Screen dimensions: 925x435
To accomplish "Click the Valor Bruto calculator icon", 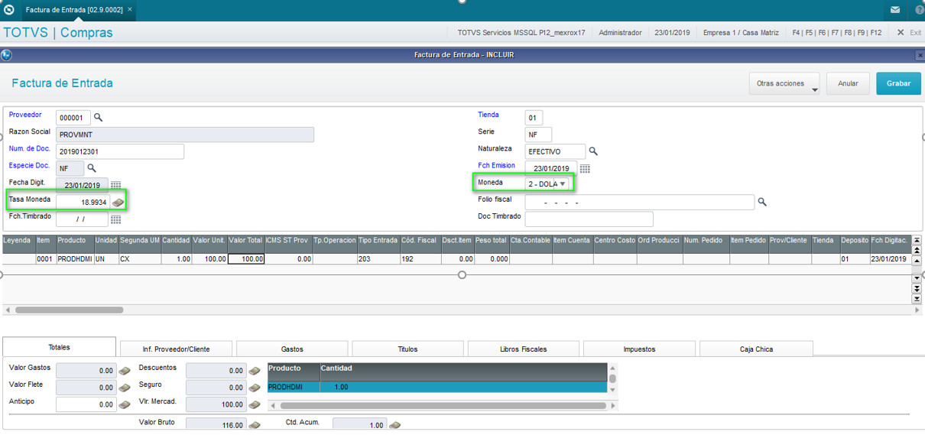I will pos(255,425).
